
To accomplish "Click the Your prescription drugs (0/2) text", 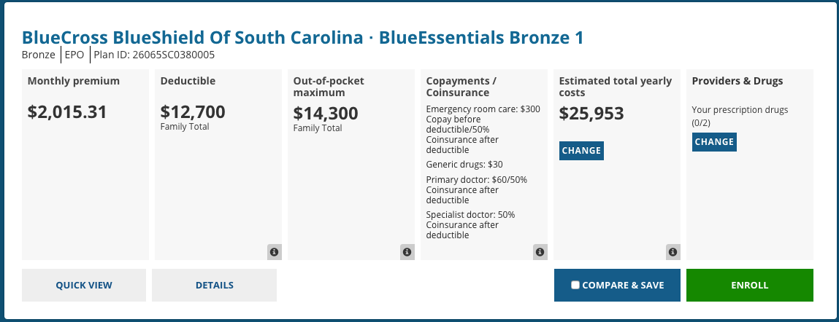I will point(740,117).
